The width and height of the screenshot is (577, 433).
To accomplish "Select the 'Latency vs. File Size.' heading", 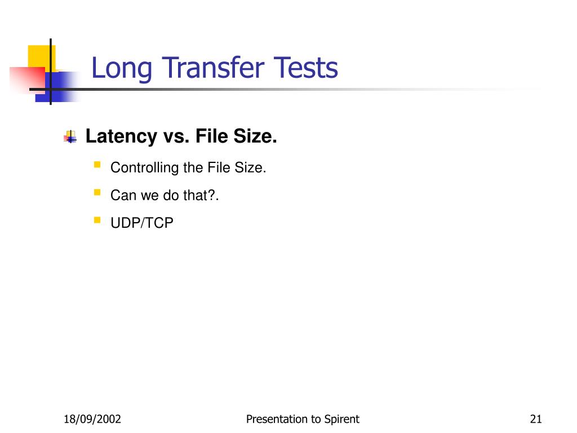I will (181, 136).
